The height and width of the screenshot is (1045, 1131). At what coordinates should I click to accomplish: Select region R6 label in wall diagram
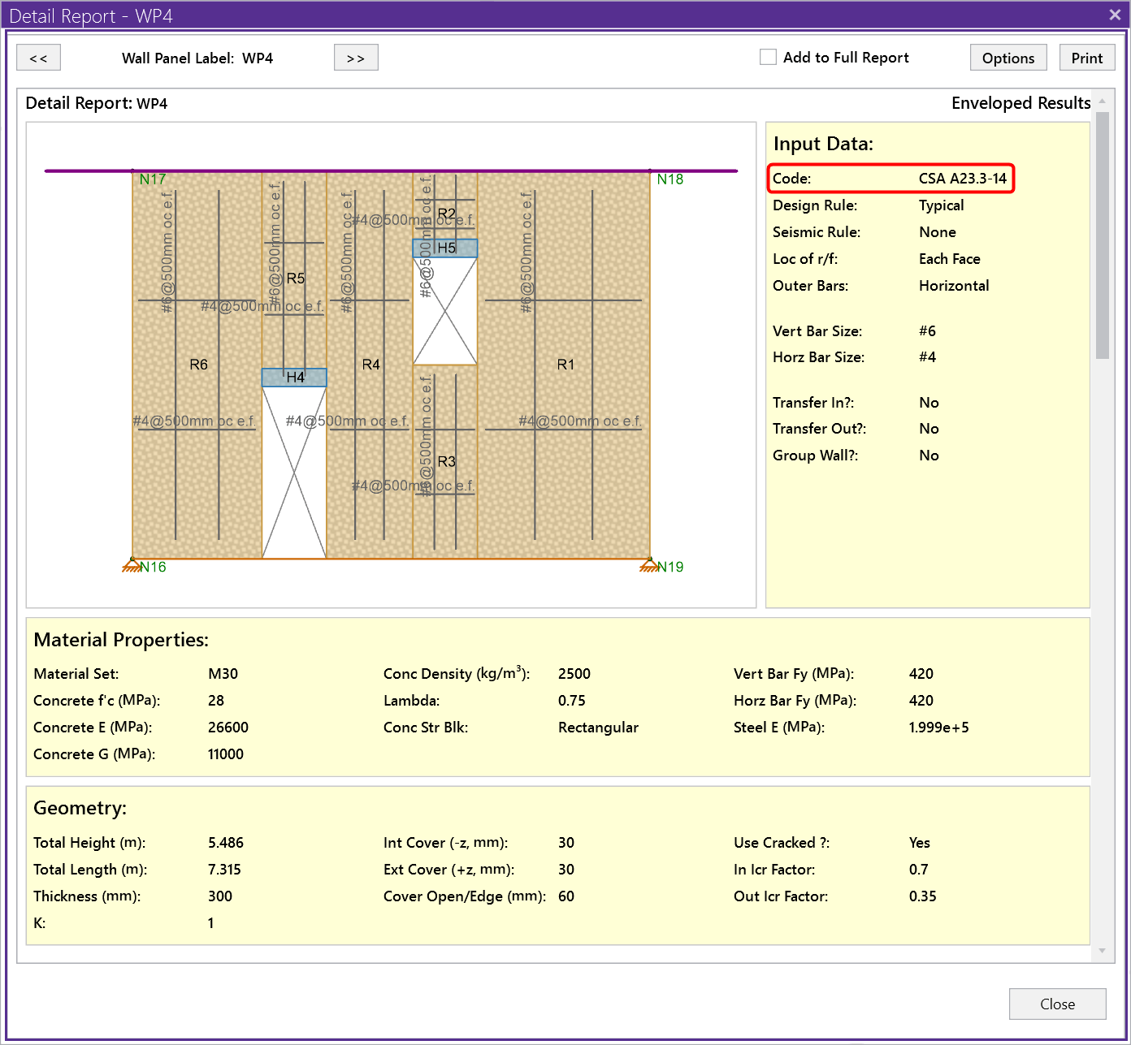pos(198,365)
